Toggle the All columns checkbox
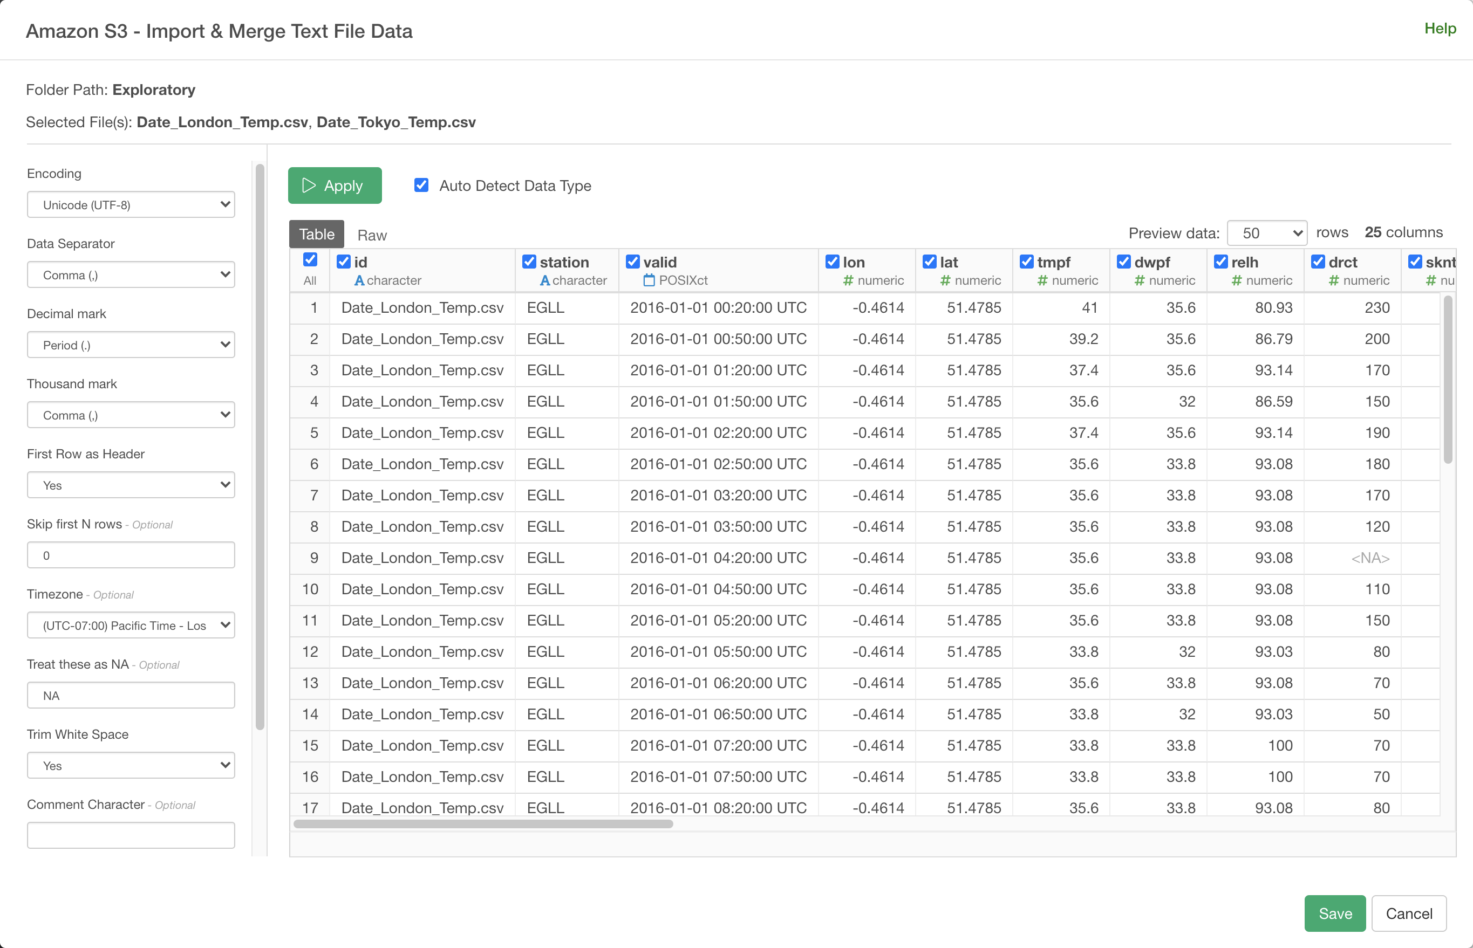Image resolution: width=1473 pixels, height=948 pixels. (x=310, y=260)
